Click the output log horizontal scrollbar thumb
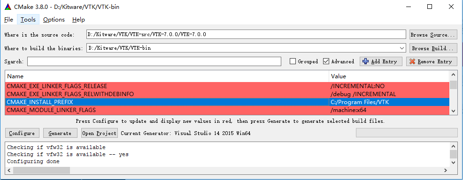The width and height of the screenshot is (463, 180). tap(41, 170)
